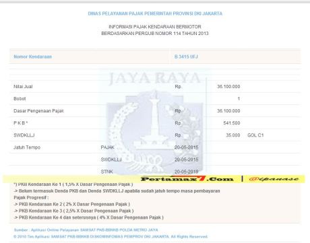310x243 pixels.
Task: Select the STNK due date 20-05-2019
Action: pyautogui.click(x=187, y=172)
